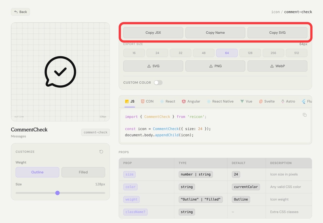Click the "weight" prop name cell
The image size is (323, 223).
pos(131,199)
